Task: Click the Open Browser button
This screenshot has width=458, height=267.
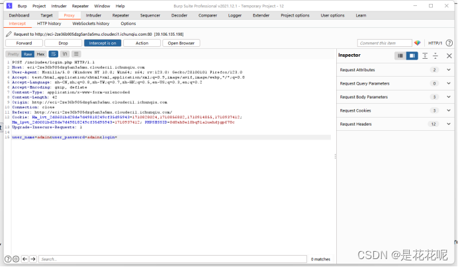Action: 181,43
